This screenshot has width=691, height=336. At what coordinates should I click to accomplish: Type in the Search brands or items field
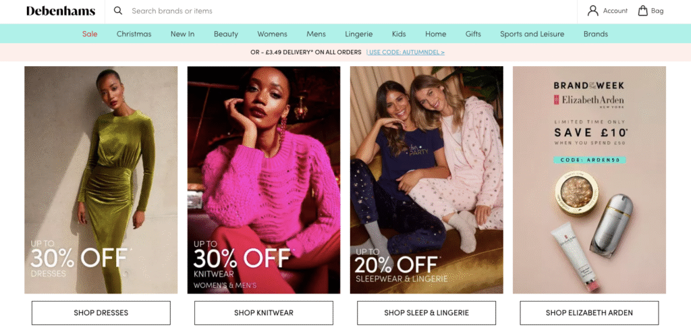(x=270, y=11)
